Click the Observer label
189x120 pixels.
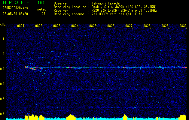click(x=61, y=3)
